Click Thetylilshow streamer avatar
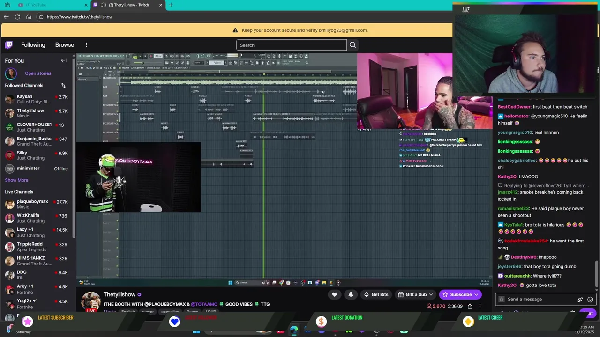Image resolution: width=600 pixels, height=337 pixels. point(91,302)
